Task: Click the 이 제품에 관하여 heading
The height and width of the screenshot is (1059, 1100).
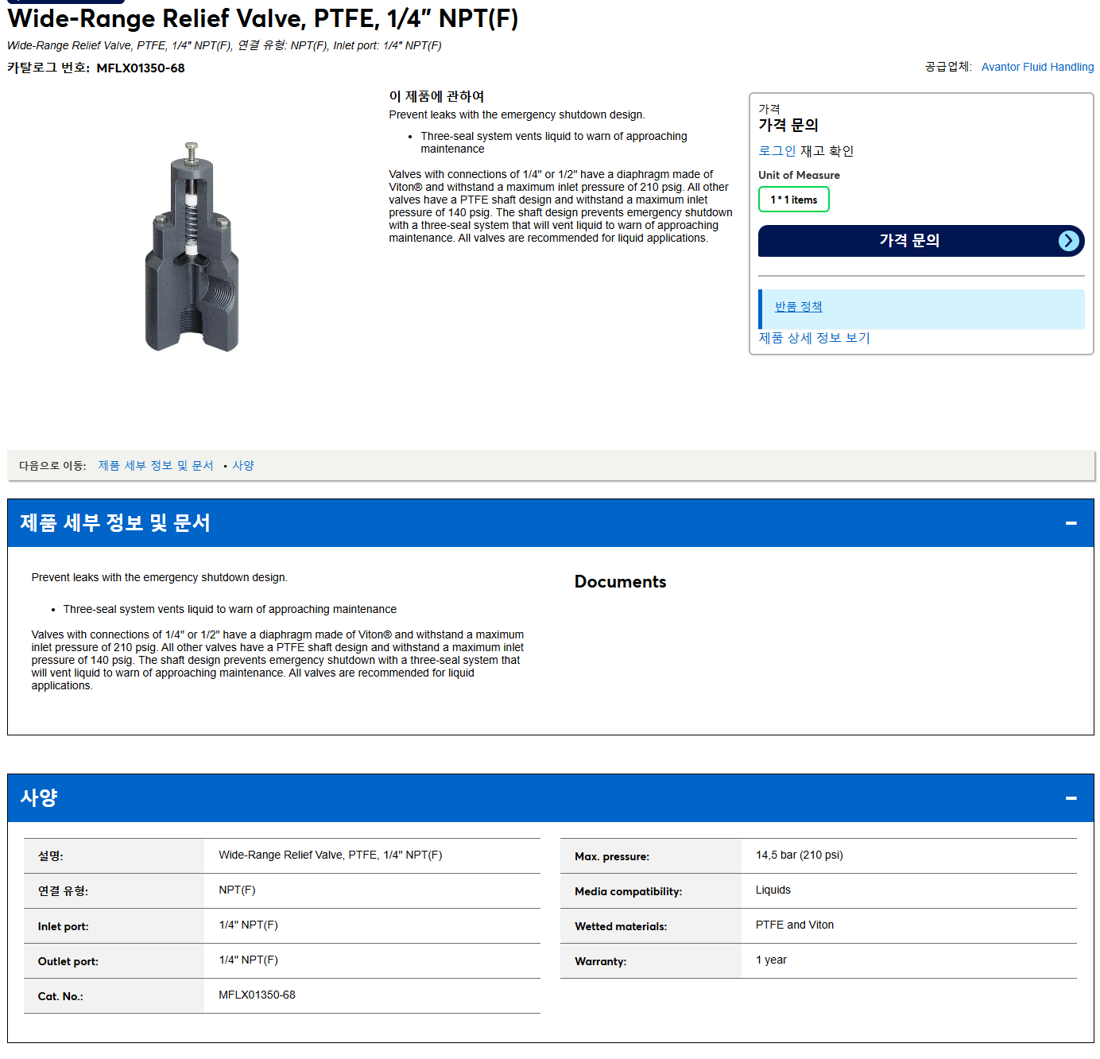Action: pos(436,96)
